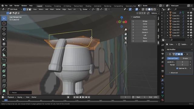Screen dimensions: 194x109
Task: Expand Cube.002 in the outliner
Action: pyautogui.click(x=168, y=18)
